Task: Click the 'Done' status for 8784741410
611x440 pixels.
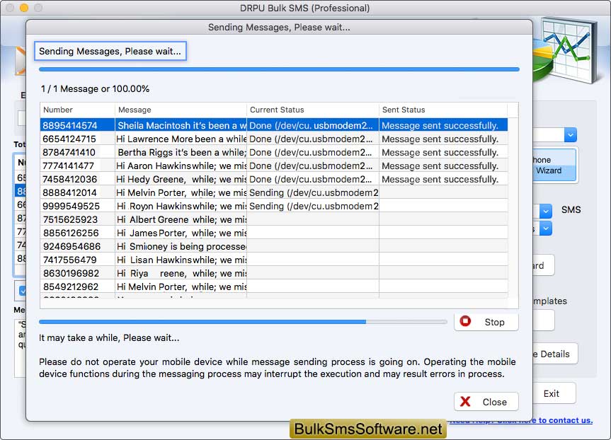Action: coord(313,152)
